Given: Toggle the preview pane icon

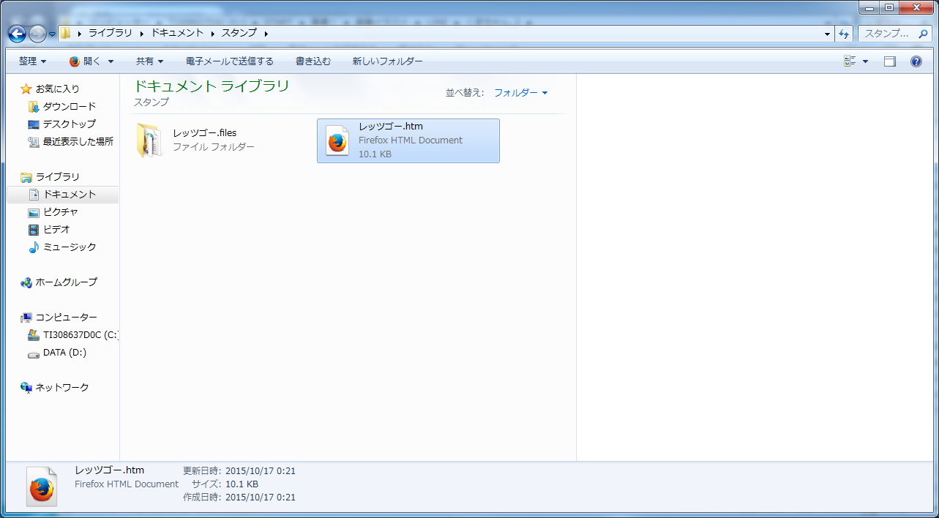Looking at the screenshot, I should coord(889,61).
